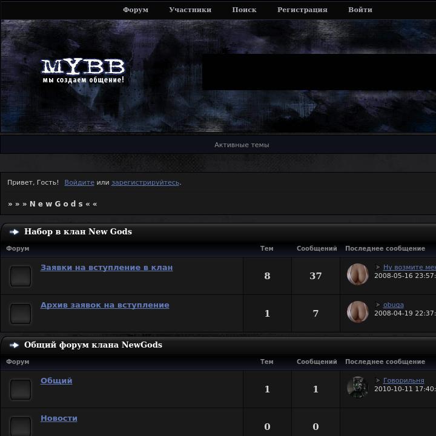
Task: Open the Участники members page
Action: pyautogui.click(x=190, y=10)
